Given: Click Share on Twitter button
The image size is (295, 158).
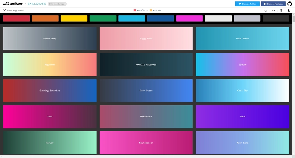Looking at the screenshot, I should (247, 4).
